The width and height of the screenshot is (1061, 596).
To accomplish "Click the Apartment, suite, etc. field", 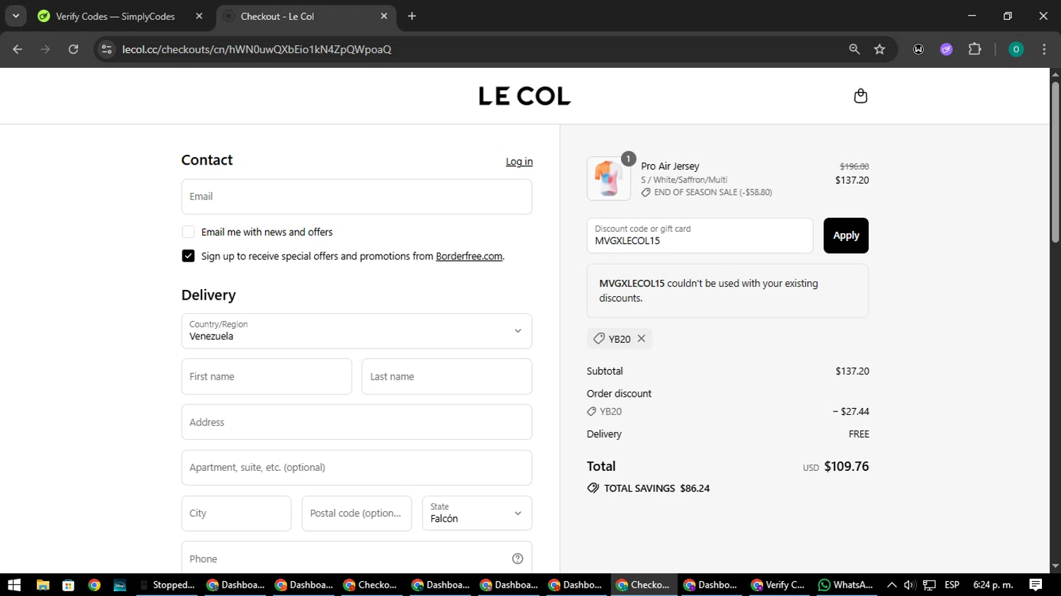I will [x=356, y=467].
